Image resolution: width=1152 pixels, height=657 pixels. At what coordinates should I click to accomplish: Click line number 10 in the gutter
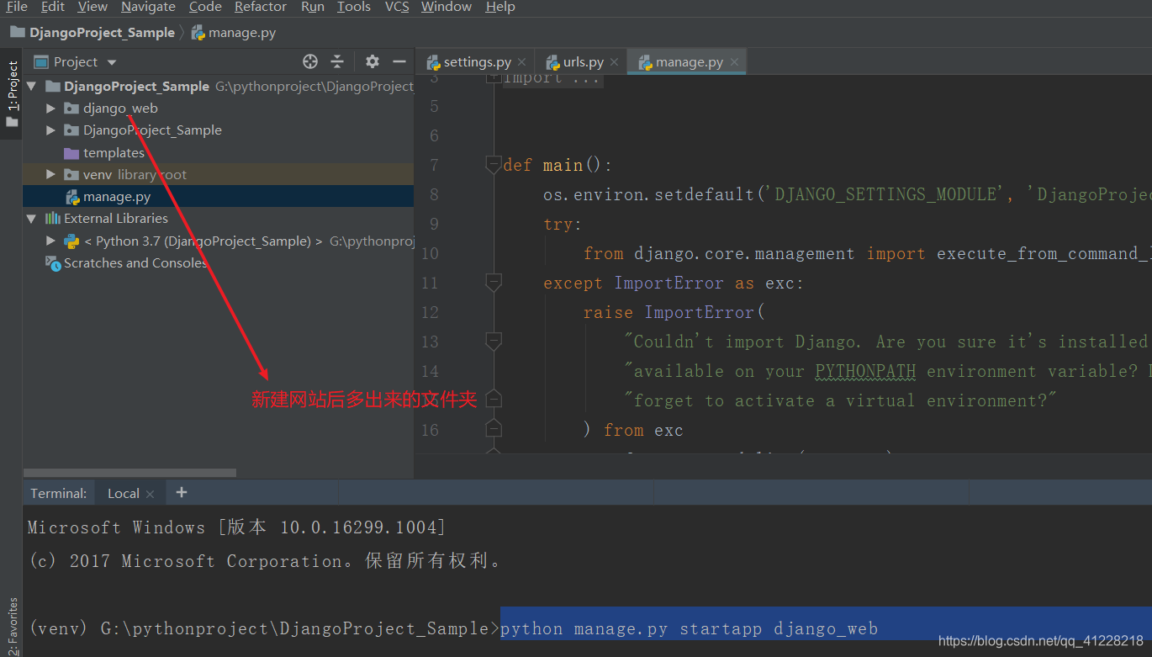tap(430, 253)
